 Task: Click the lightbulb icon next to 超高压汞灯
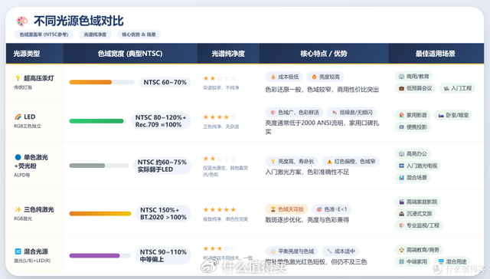(x=18, y=78)
